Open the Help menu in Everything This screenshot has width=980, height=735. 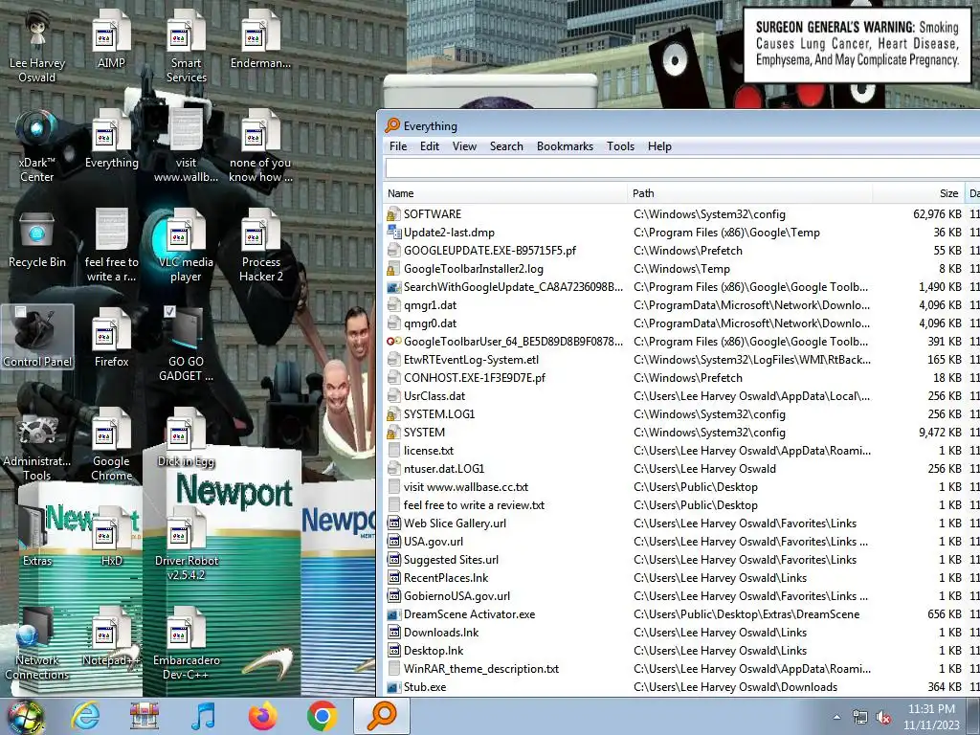click(x=659, y=146)
